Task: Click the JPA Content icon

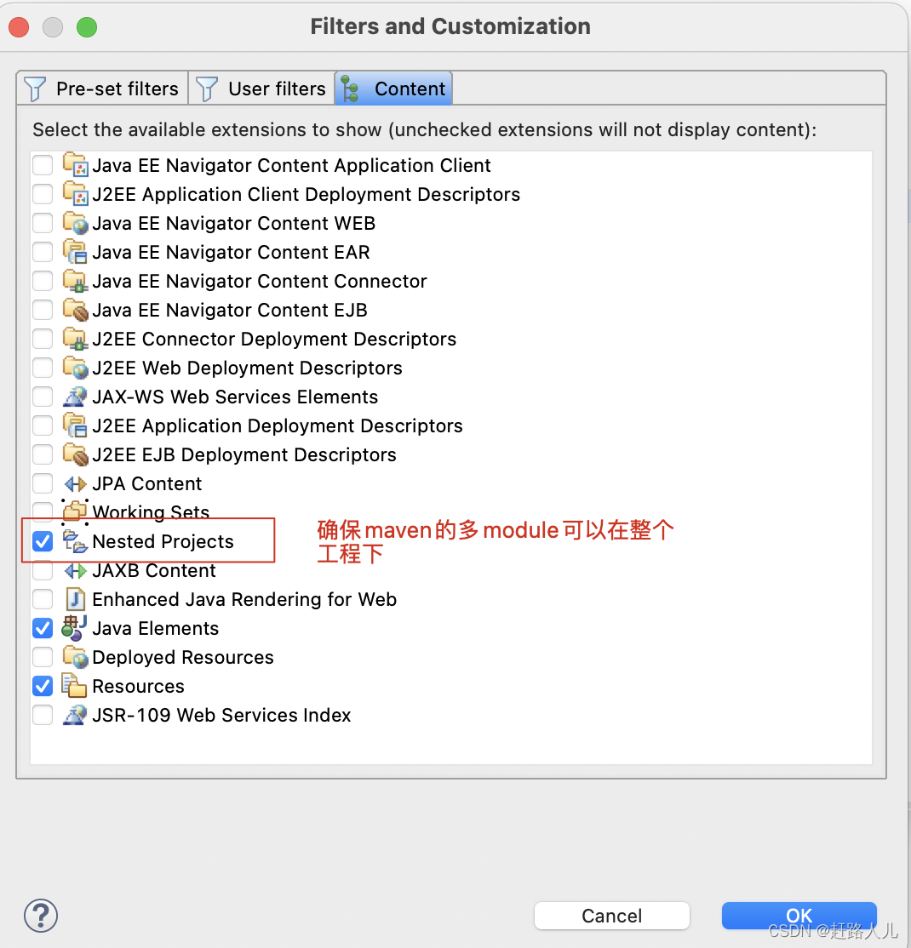Action: coord(75,483)
